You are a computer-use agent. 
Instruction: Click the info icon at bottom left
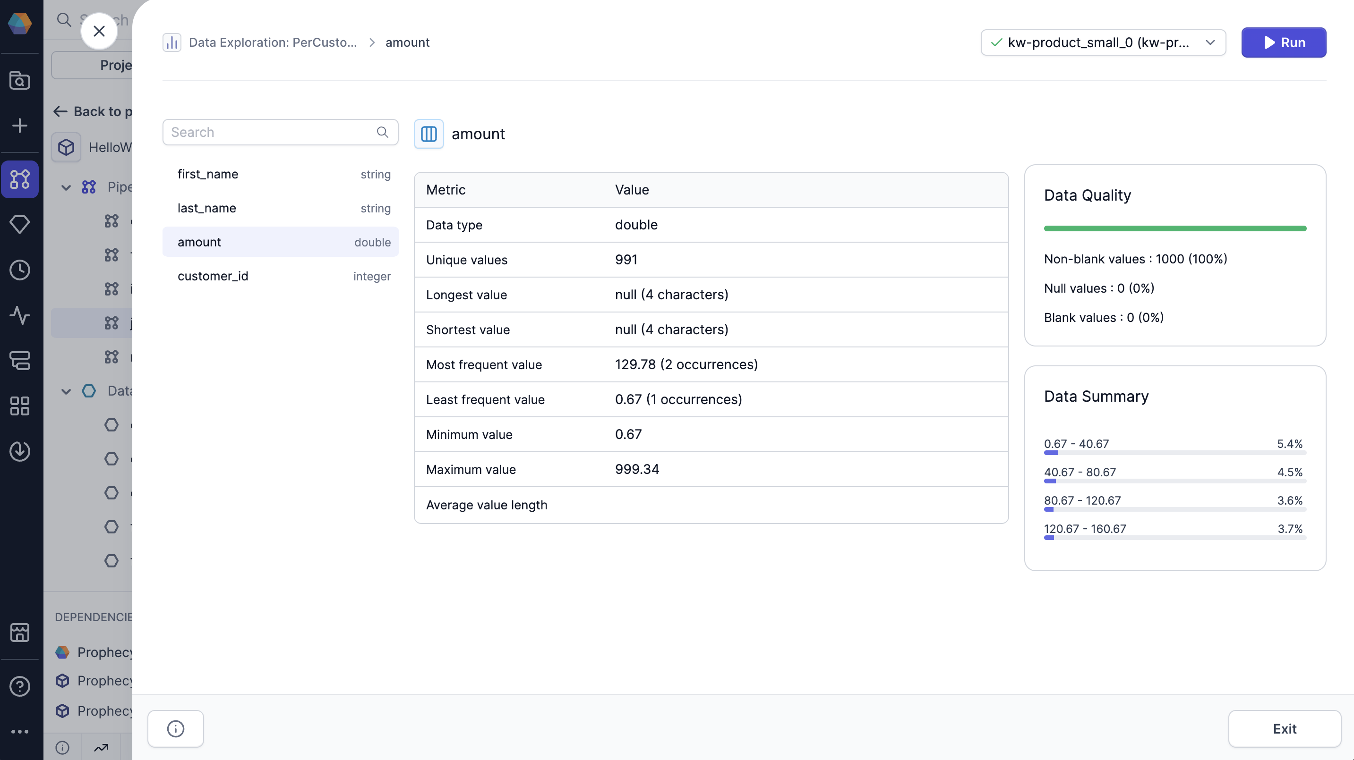176,728
